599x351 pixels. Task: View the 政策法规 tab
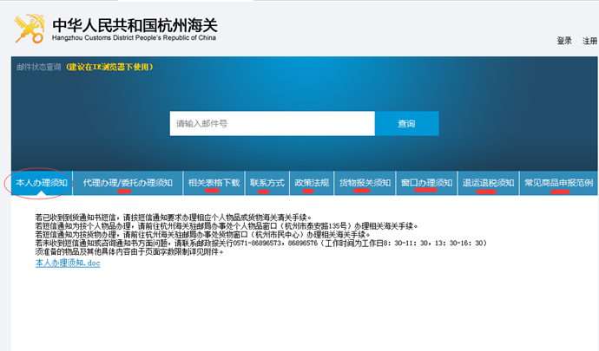[311, 183]
